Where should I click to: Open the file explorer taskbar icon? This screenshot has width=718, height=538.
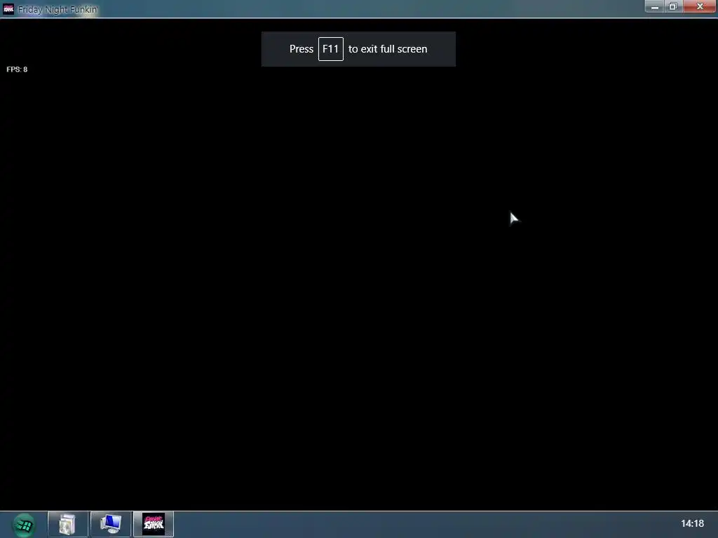tap(68, 524)
